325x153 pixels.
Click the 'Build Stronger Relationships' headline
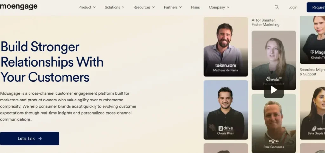pos(52,62)
